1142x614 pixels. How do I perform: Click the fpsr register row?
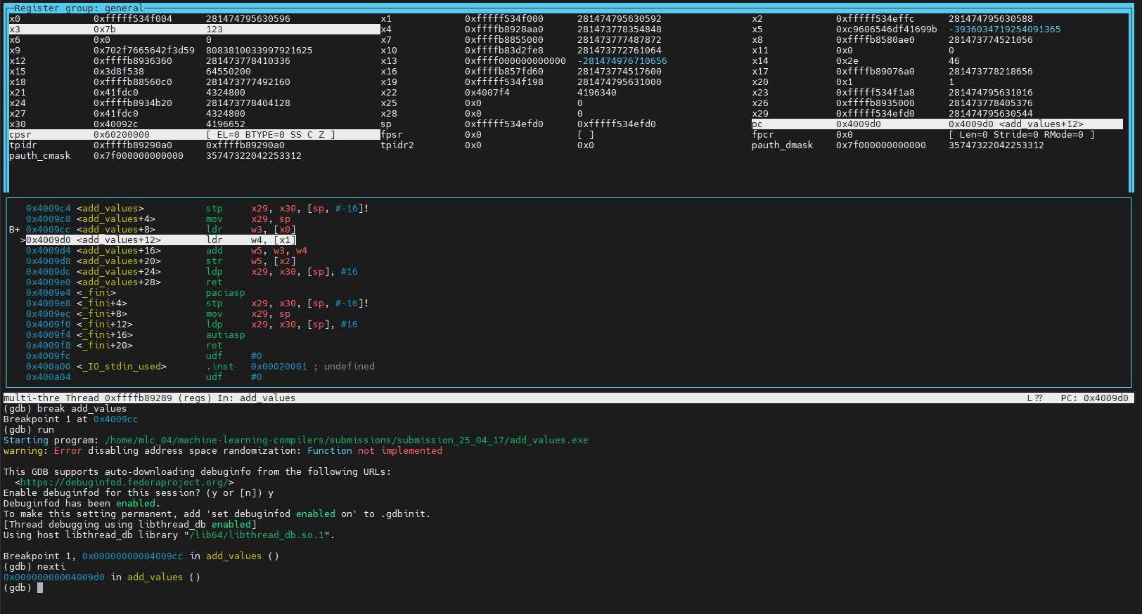pos(487,135)
